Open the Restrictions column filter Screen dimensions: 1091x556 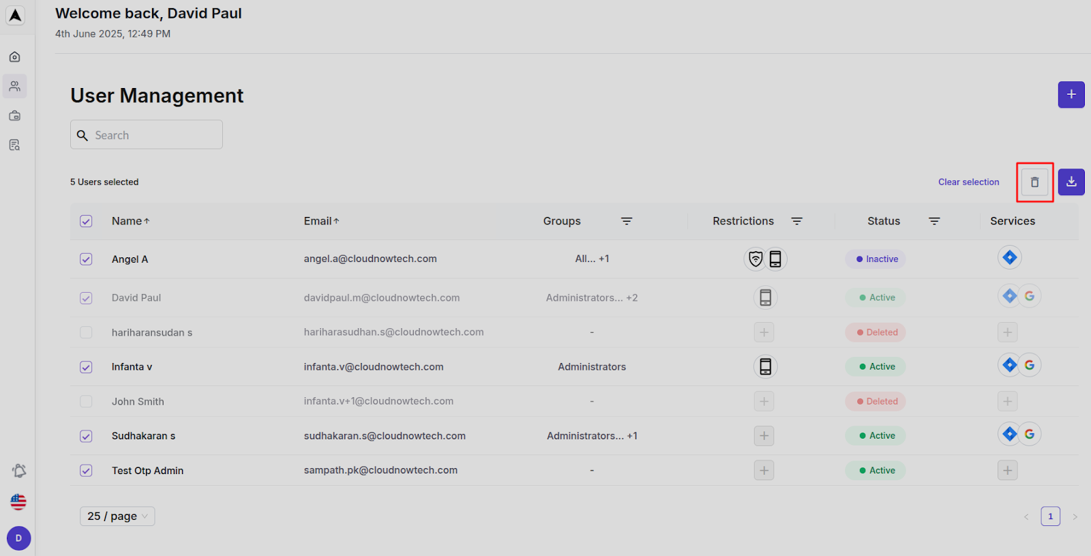[x=796, y=221]
